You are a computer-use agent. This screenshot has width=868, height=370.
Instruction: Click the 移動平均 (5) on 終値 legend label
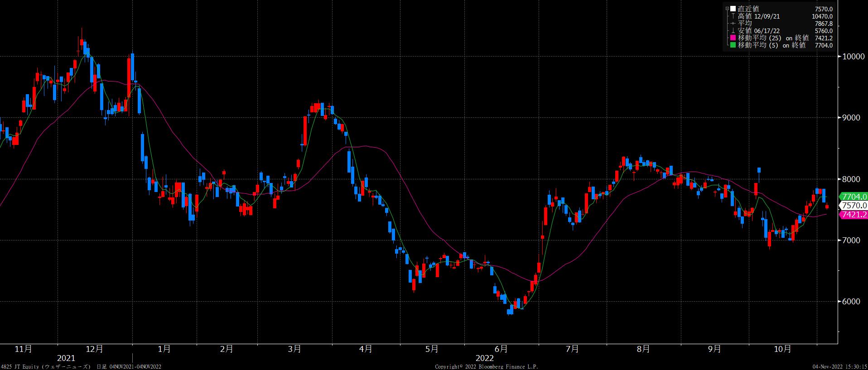tap(772, 45)
